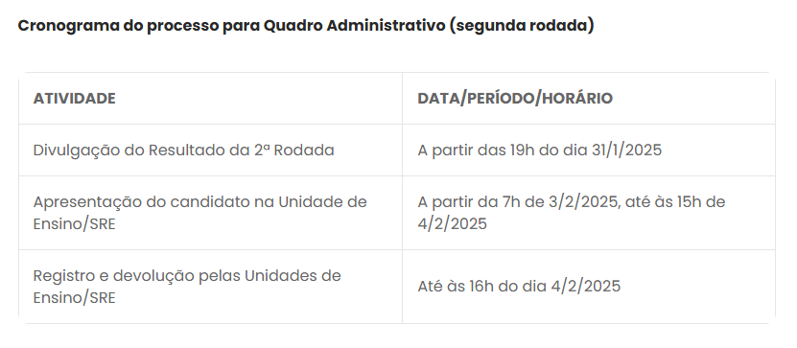Click the text (segunda rodada) in the title
The image size is (797, 348).
click(522, 25)
